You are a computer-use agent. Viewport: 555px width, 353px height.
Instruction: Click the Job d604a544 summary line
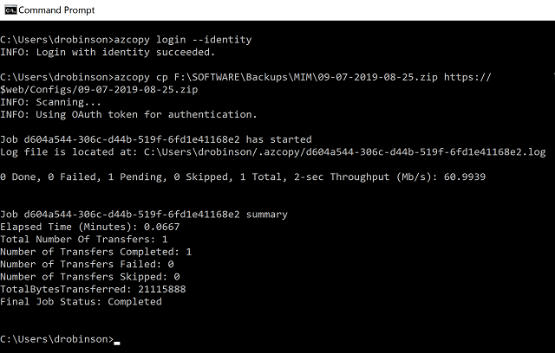pyautogui.click(x=144, y=215)
